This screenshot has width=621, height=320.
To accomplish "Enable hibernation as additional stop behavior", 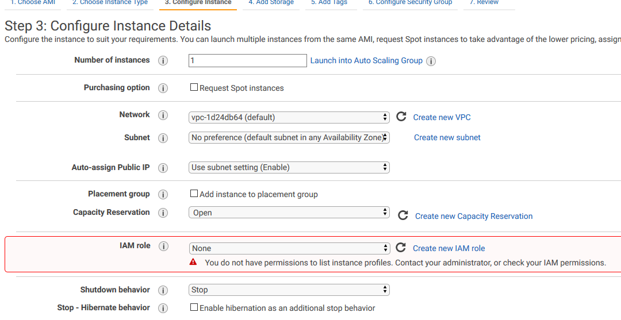I will click(194, 307).
